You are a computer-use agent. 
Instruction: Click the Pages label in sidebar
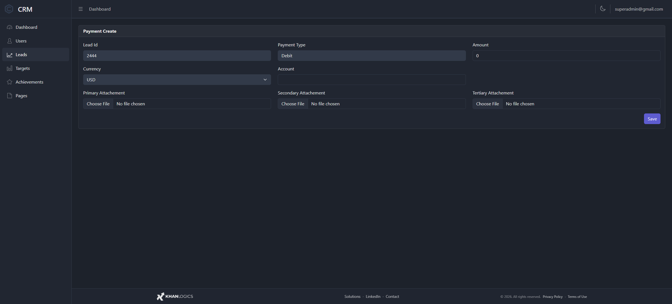tap(21, 96)
